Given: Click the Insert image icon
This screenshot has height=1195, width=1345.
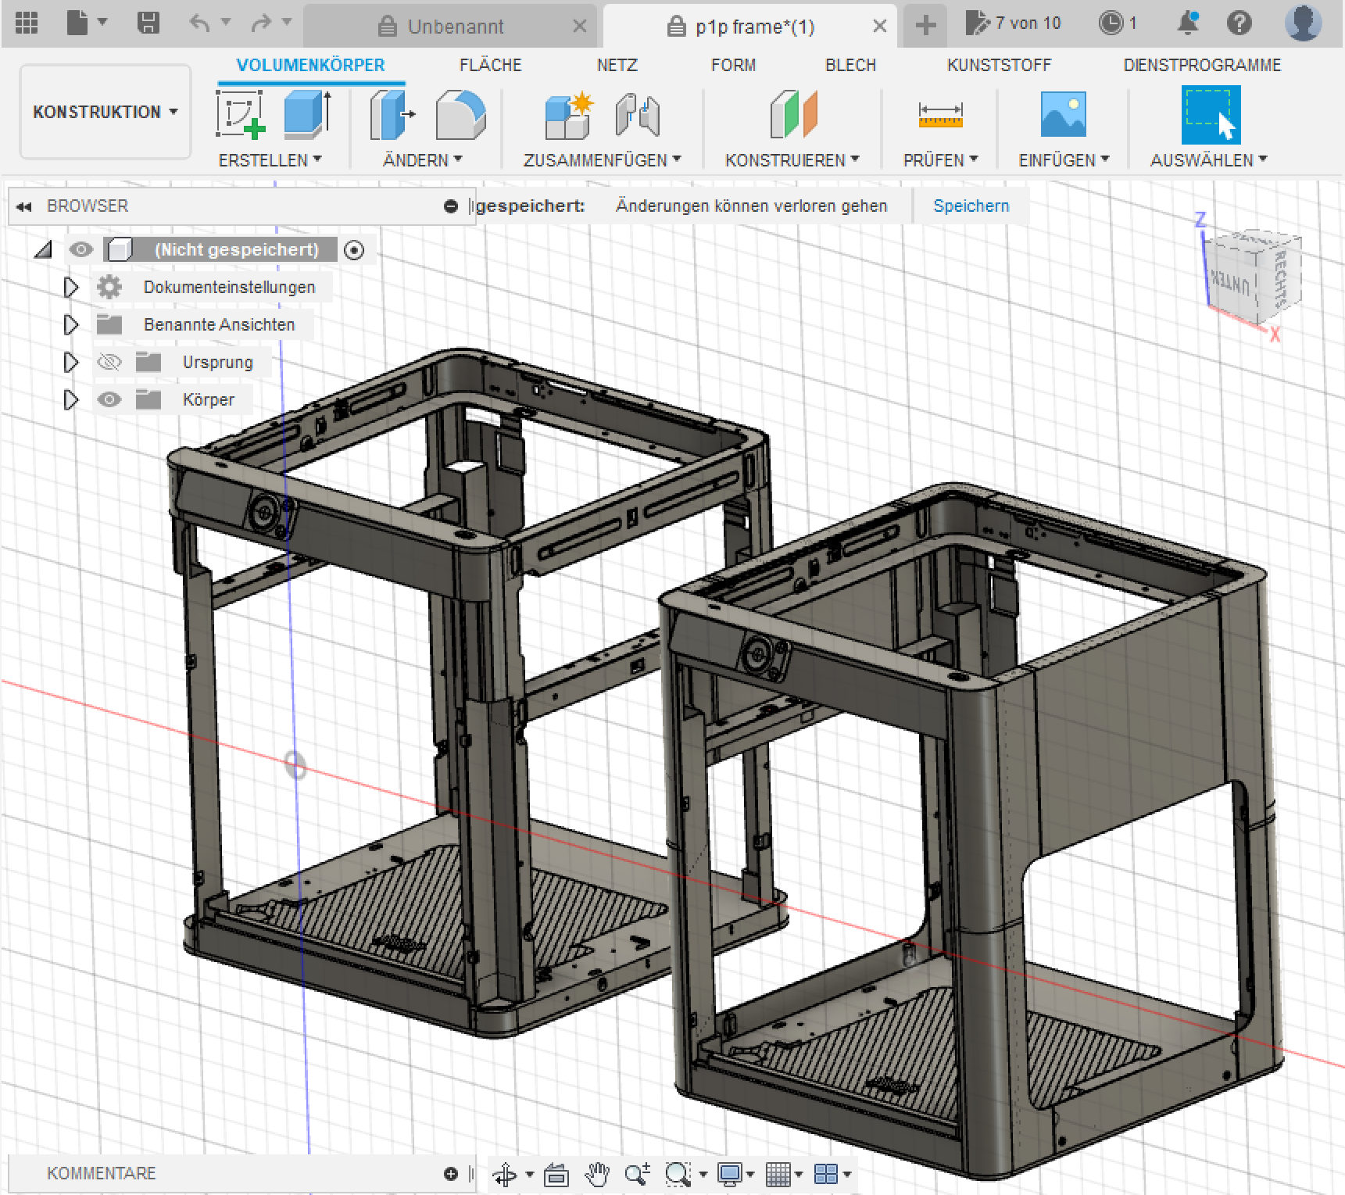Looking at the screenshot, I should (x=1063, y=114).
